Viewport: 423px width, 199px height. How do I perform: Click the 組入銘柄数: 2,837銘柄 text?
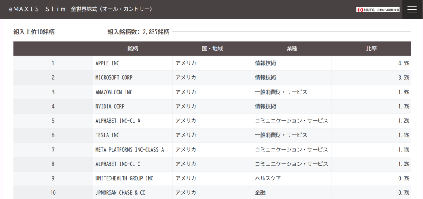[x=138, y=32]
